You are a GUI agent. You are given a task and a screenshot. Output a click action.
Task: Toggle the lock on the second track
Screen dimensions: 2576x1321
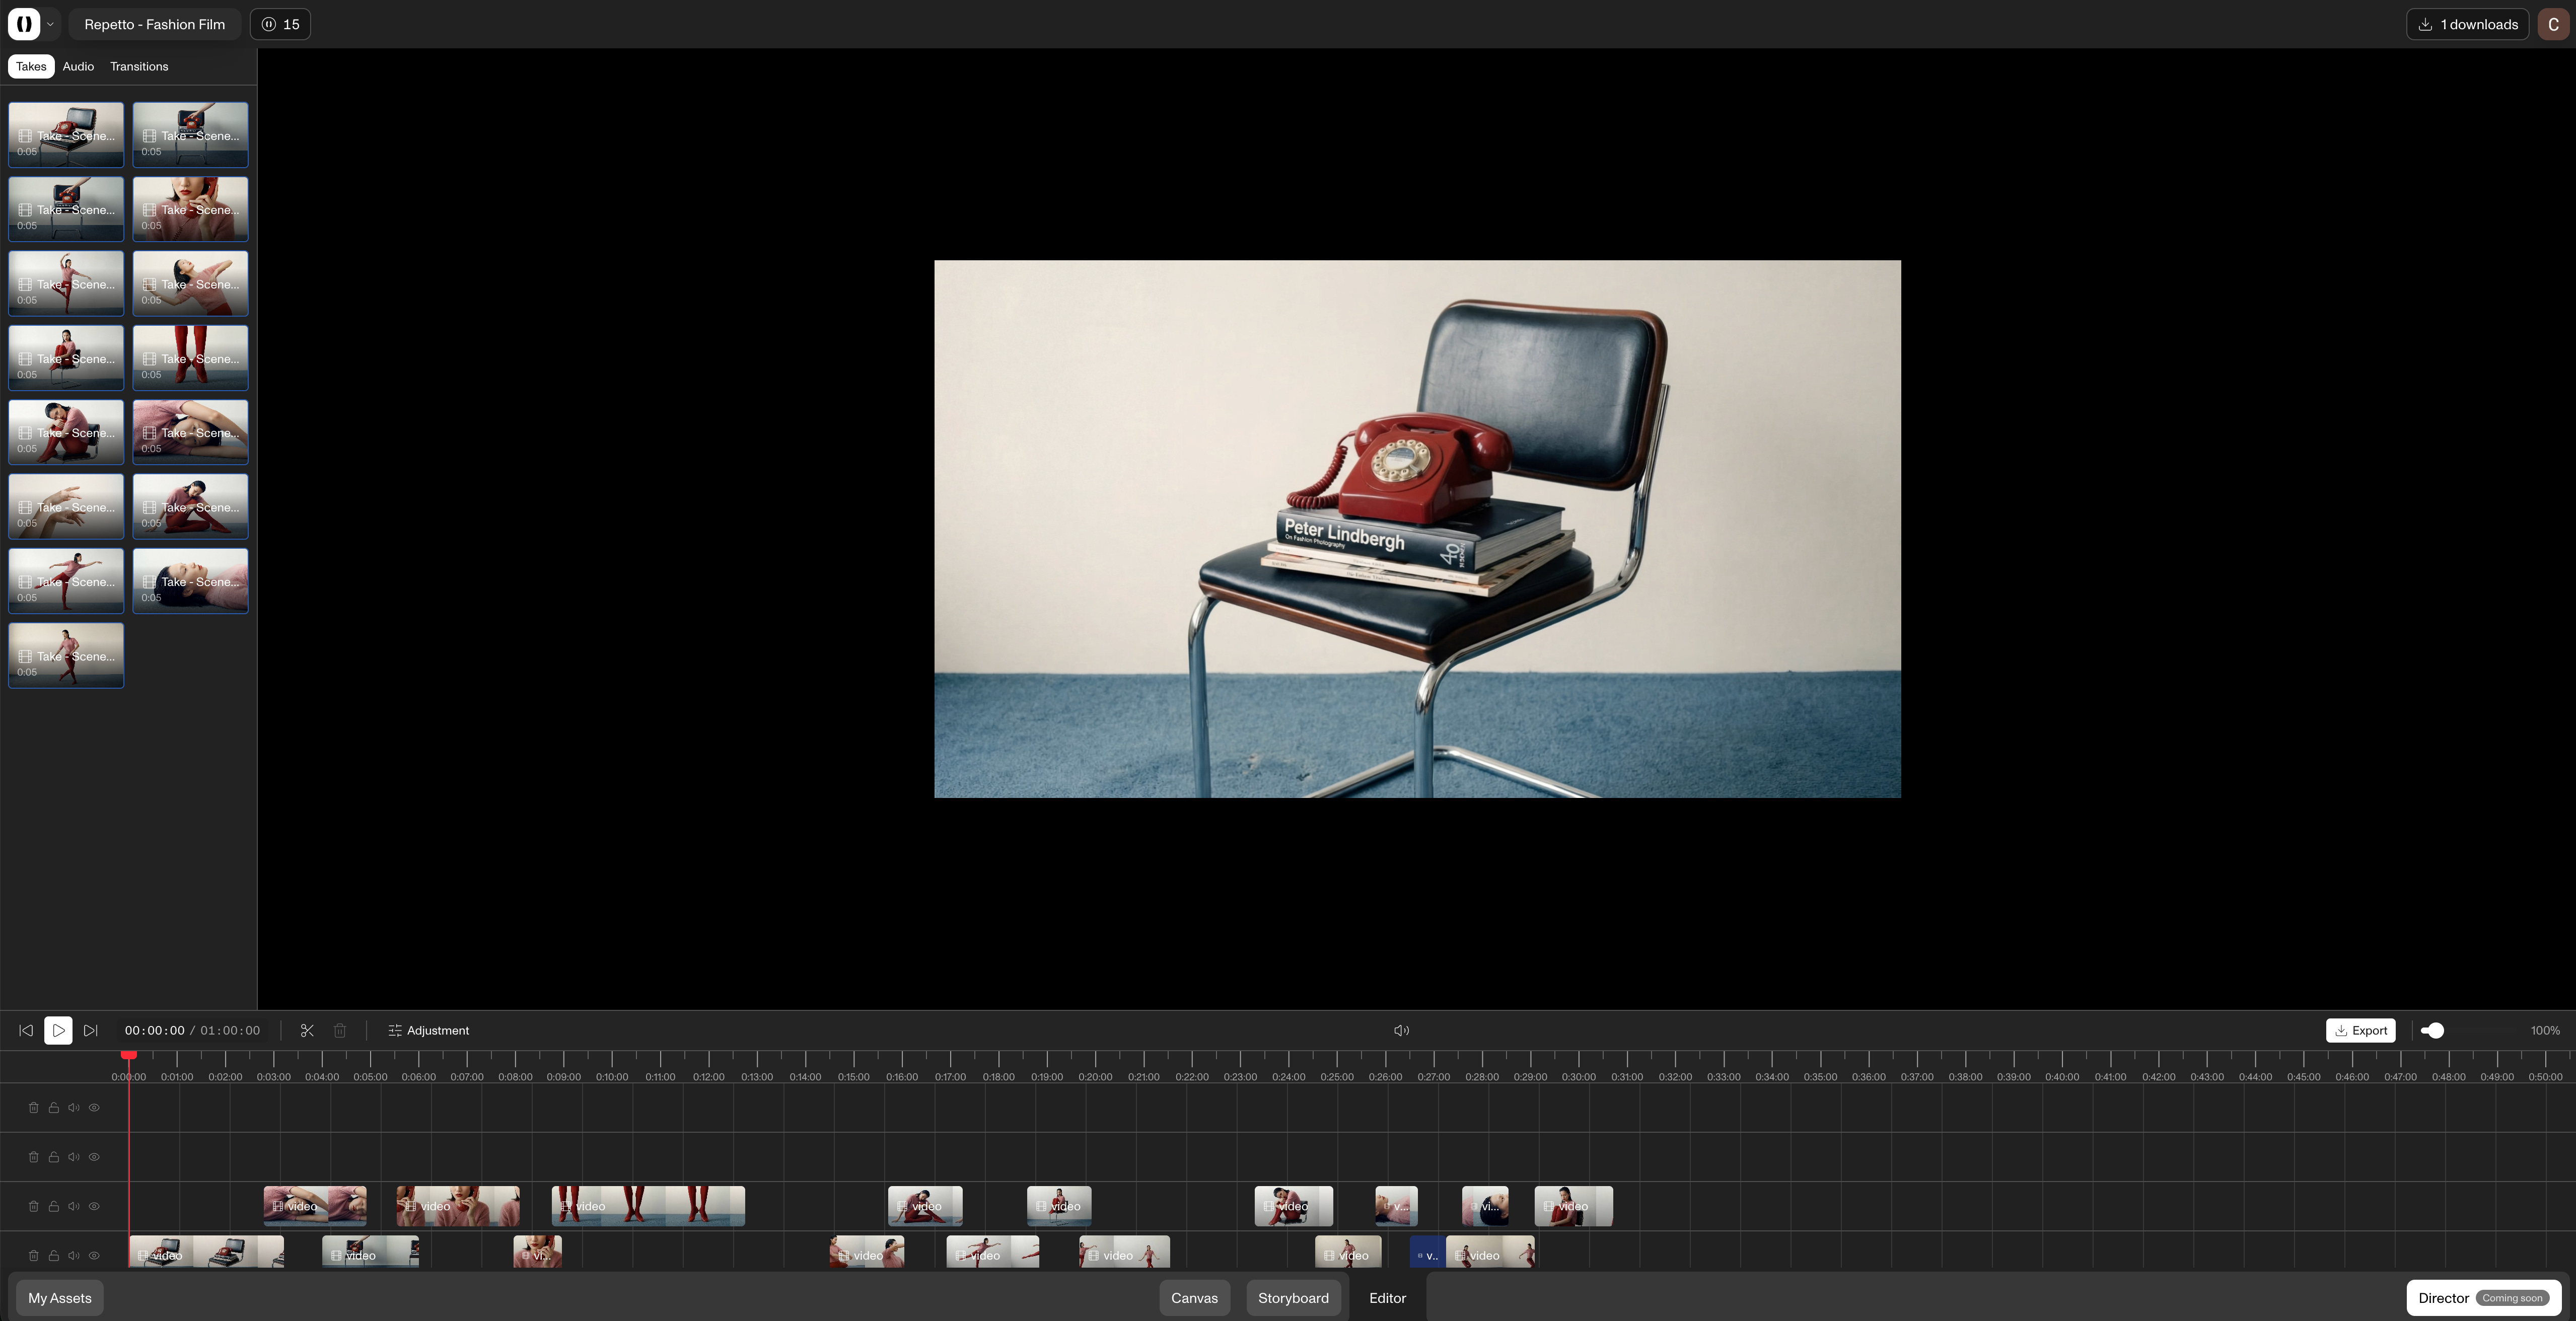54,1157
